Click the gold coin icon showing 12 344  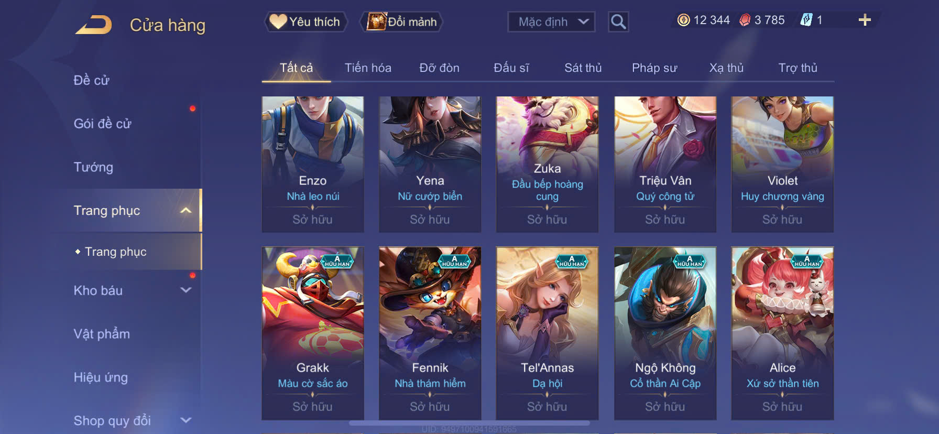(x=683, y=20)
